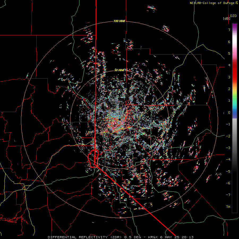Click the 5 value on the color scale
This screenshot has height=239, width=239.
pyautogui.click(x=229, y=53)
